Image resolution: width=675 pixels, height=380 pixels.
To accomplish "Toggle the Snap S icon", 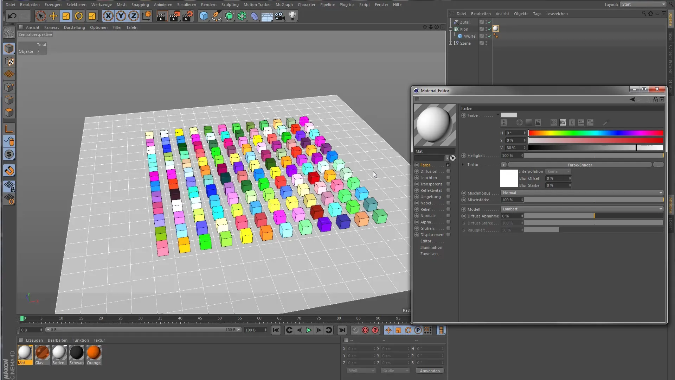I will coord(9,154).
